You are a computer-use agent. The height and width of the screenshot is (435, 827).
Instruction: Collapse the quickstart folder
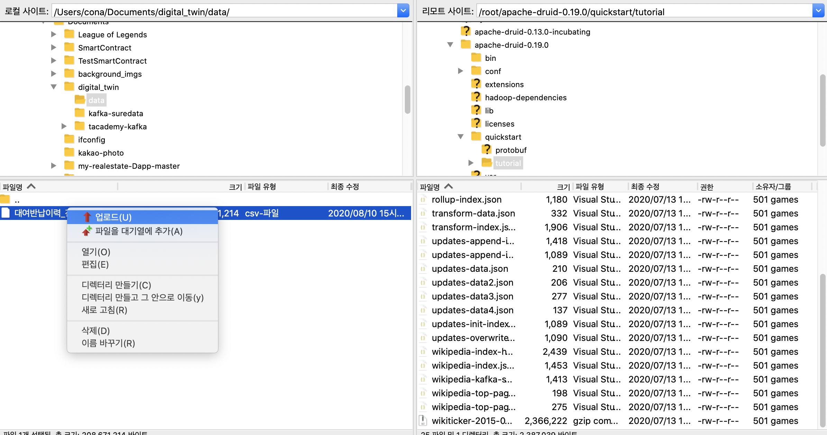tap(461, 137)
